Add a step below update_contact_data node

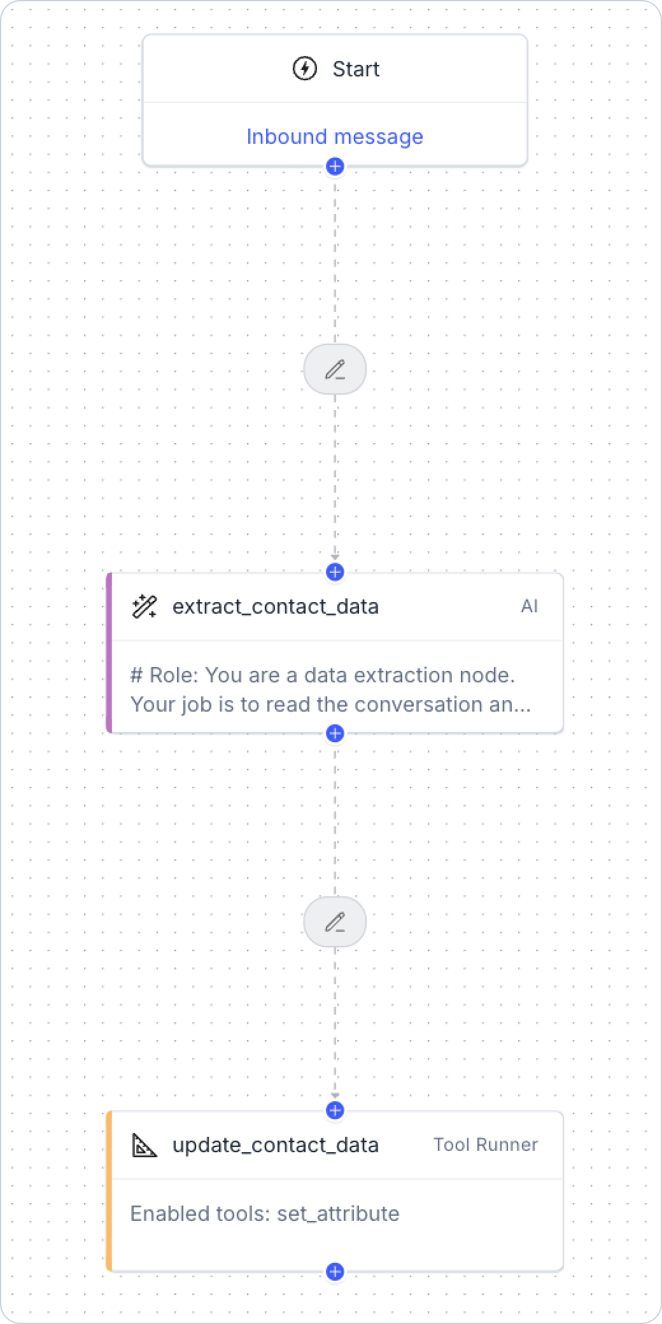tap(335, 1272)
